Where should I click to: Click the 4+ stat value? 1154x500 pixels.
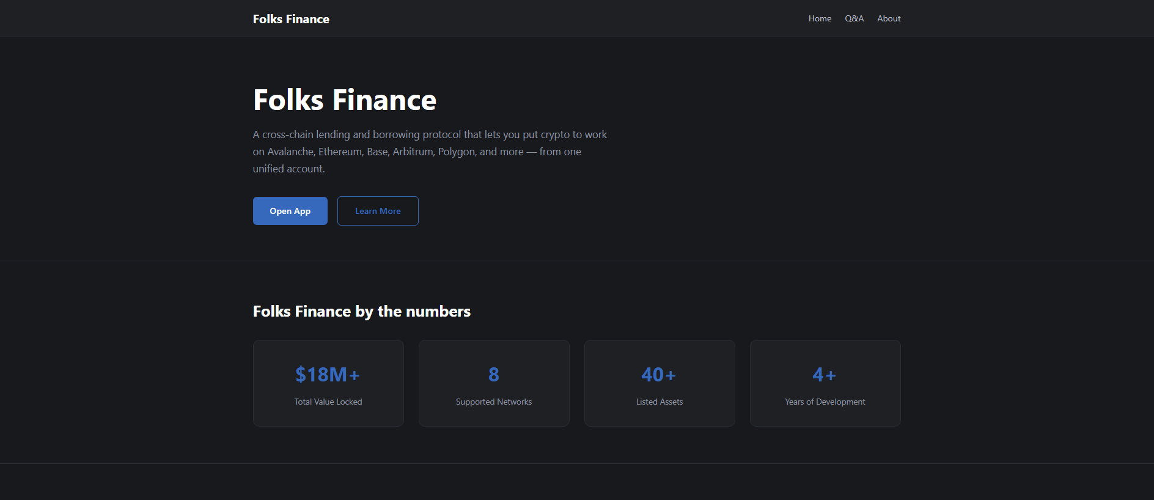825,374
